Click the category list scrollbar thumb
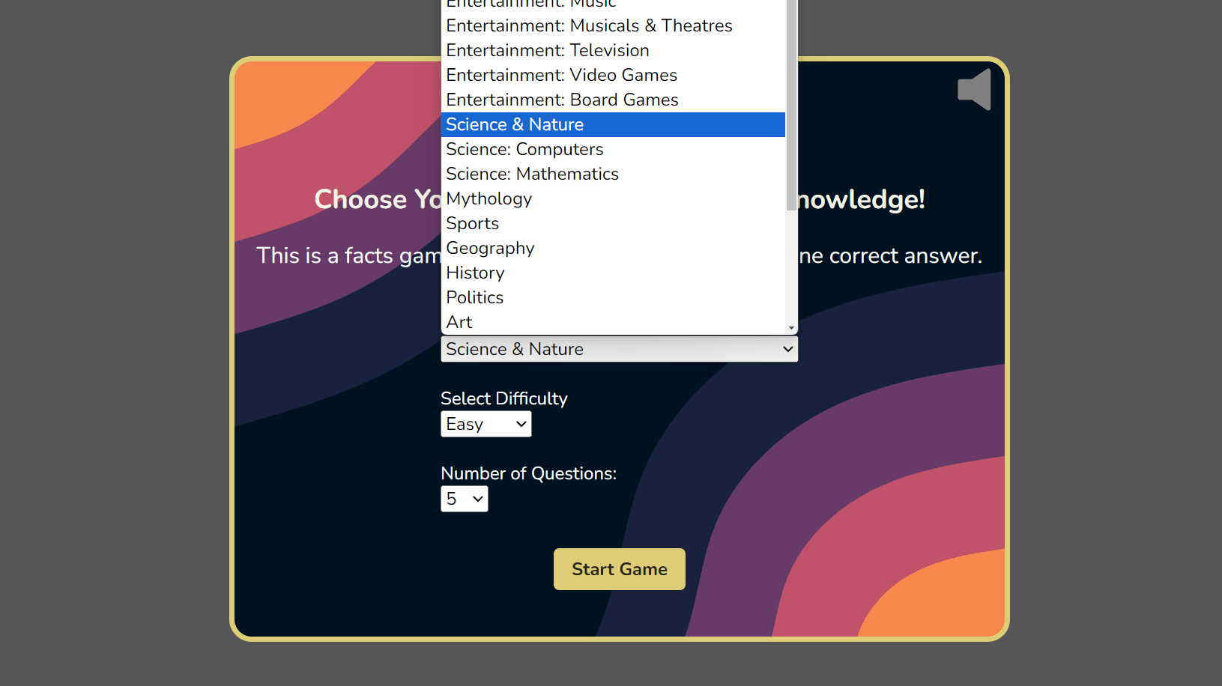Viewport: 1222px width, 686px height. [x=791, y=105]
